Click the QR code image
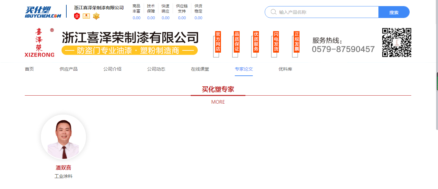This screenshot has width=438, height=189. [397, 42]
